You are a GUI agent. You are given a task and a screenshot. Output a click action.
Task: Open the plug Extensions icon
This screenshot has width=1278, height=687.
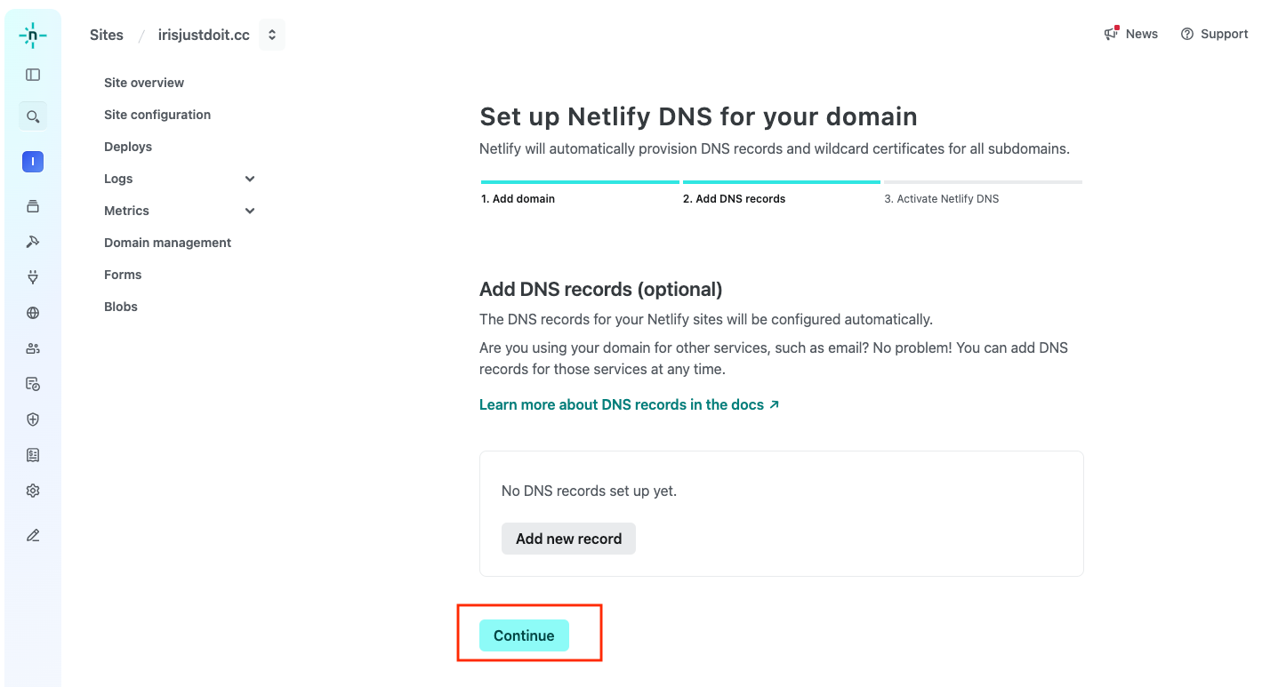(33, 277)
